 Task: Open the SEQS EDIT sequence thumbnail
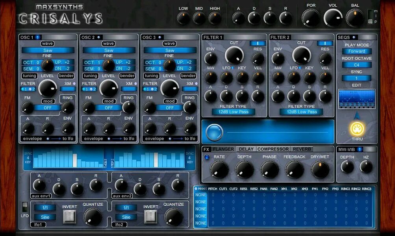357,99
